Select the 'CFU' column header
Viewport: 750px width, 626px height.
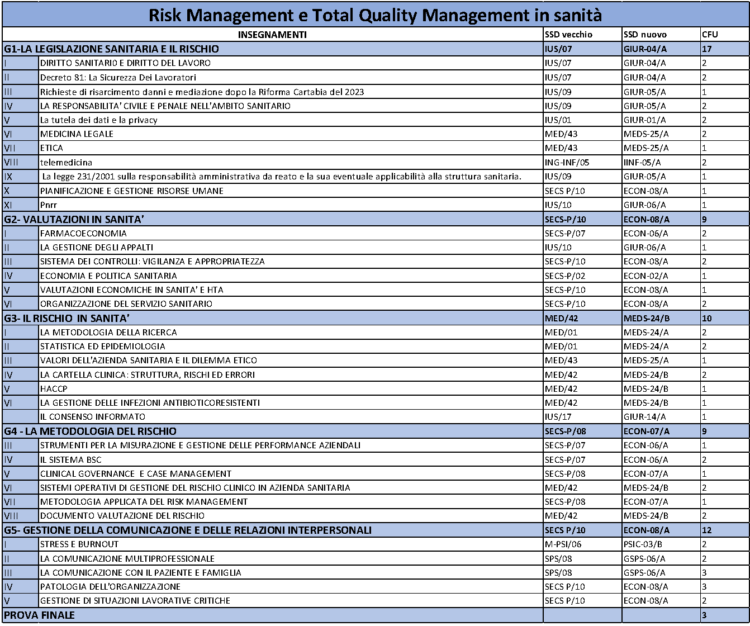coord(724,35)
